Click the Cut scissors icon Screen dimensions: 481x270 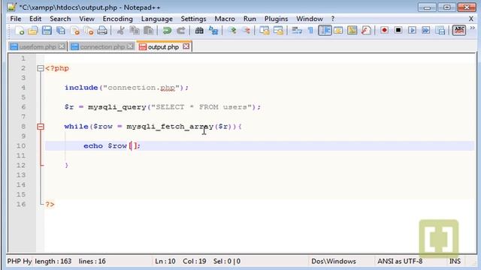click(120, 30)
